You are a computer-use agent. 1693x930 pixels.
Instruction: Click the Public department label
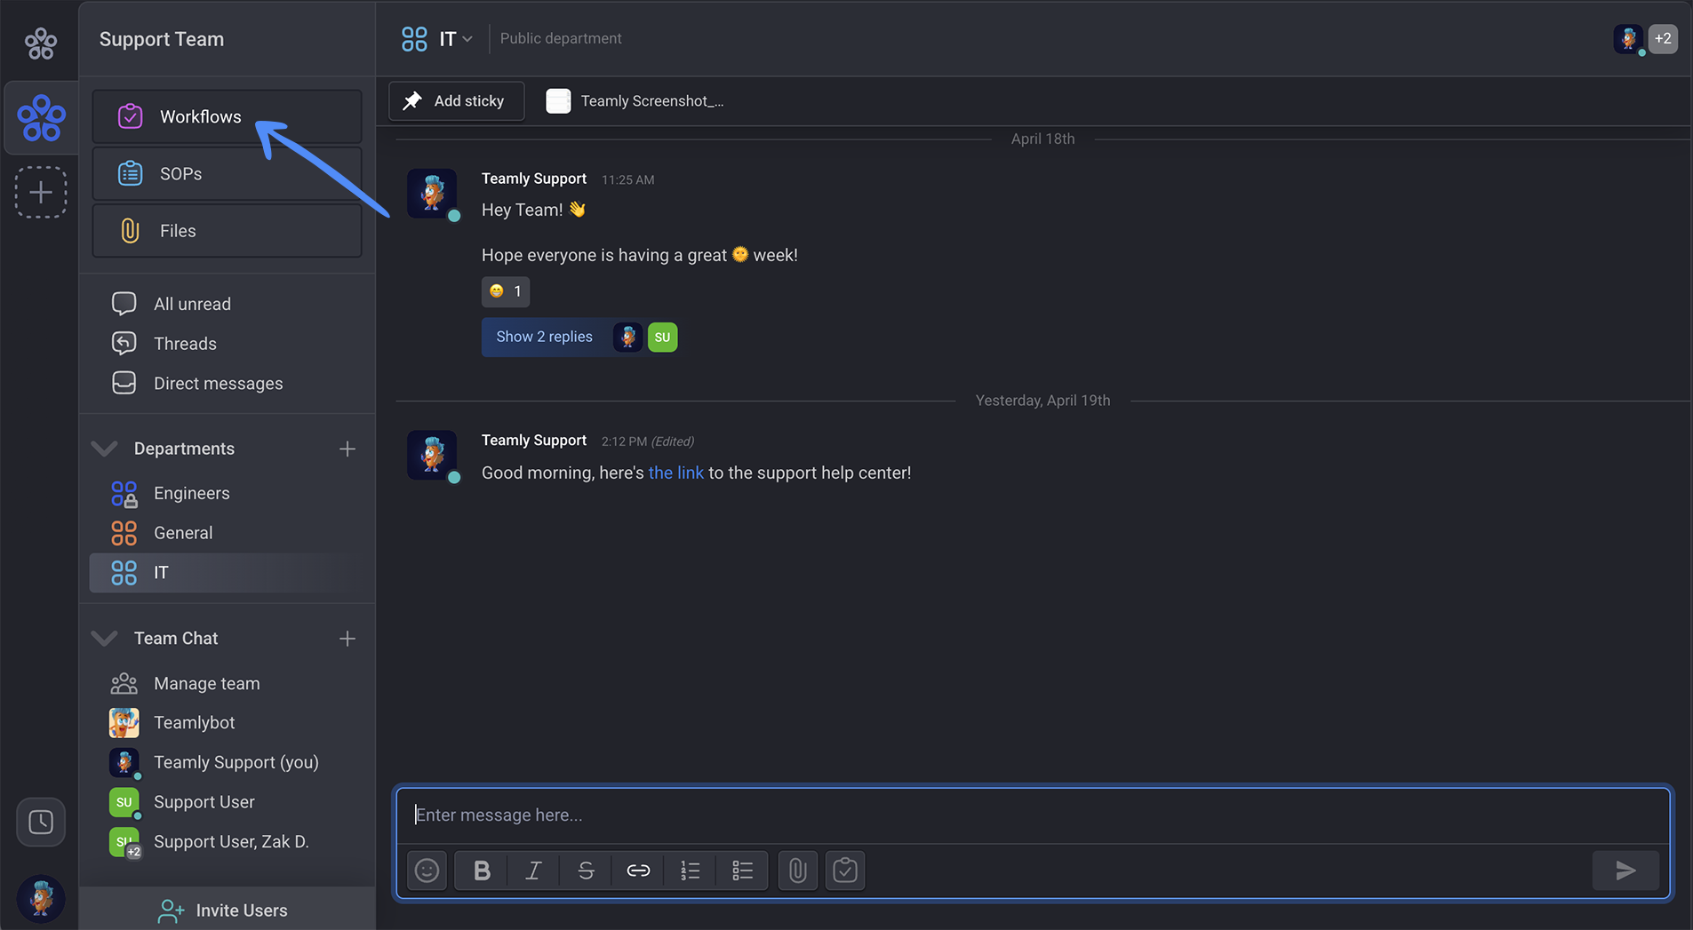[x=560, y=38]
